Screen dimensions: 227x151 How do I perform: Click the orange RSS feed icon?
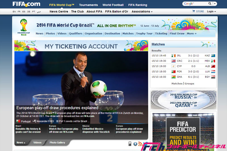coord(140,144)
